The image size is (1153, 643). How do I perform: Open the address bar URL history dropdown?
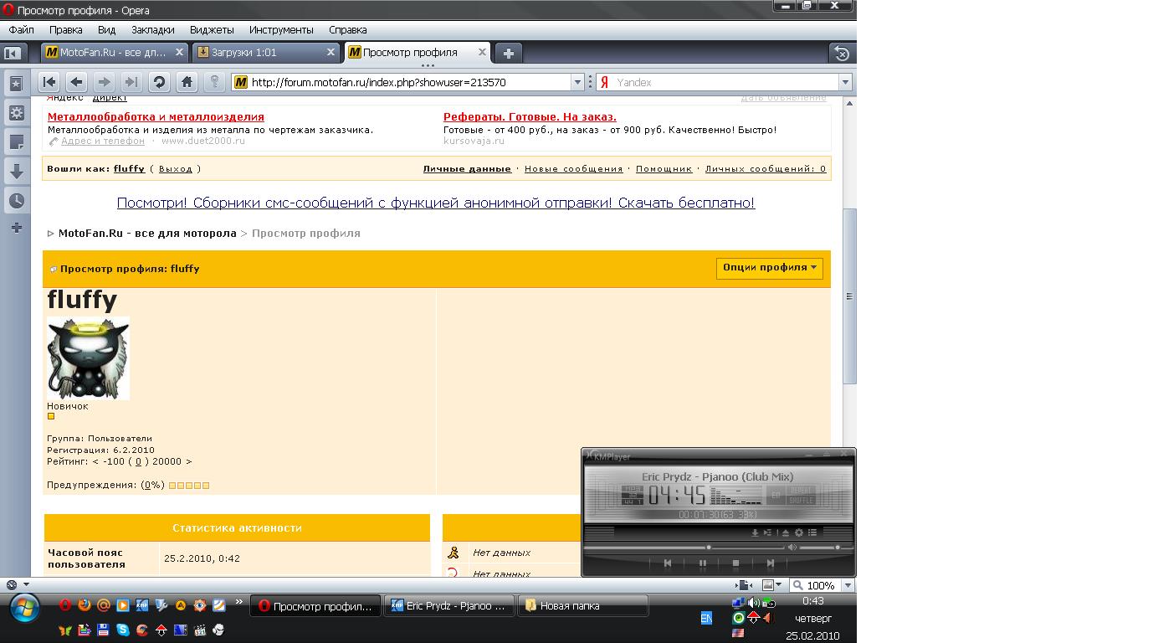click(577, 82)
